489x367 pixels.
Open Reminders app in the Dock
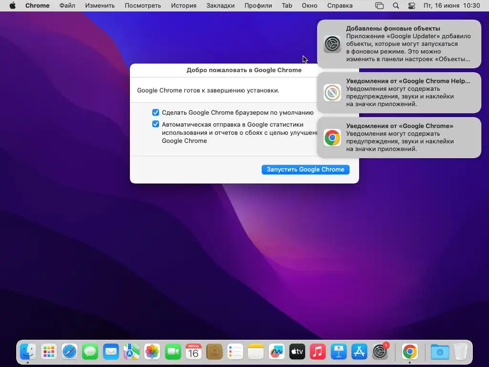point(235,352)
